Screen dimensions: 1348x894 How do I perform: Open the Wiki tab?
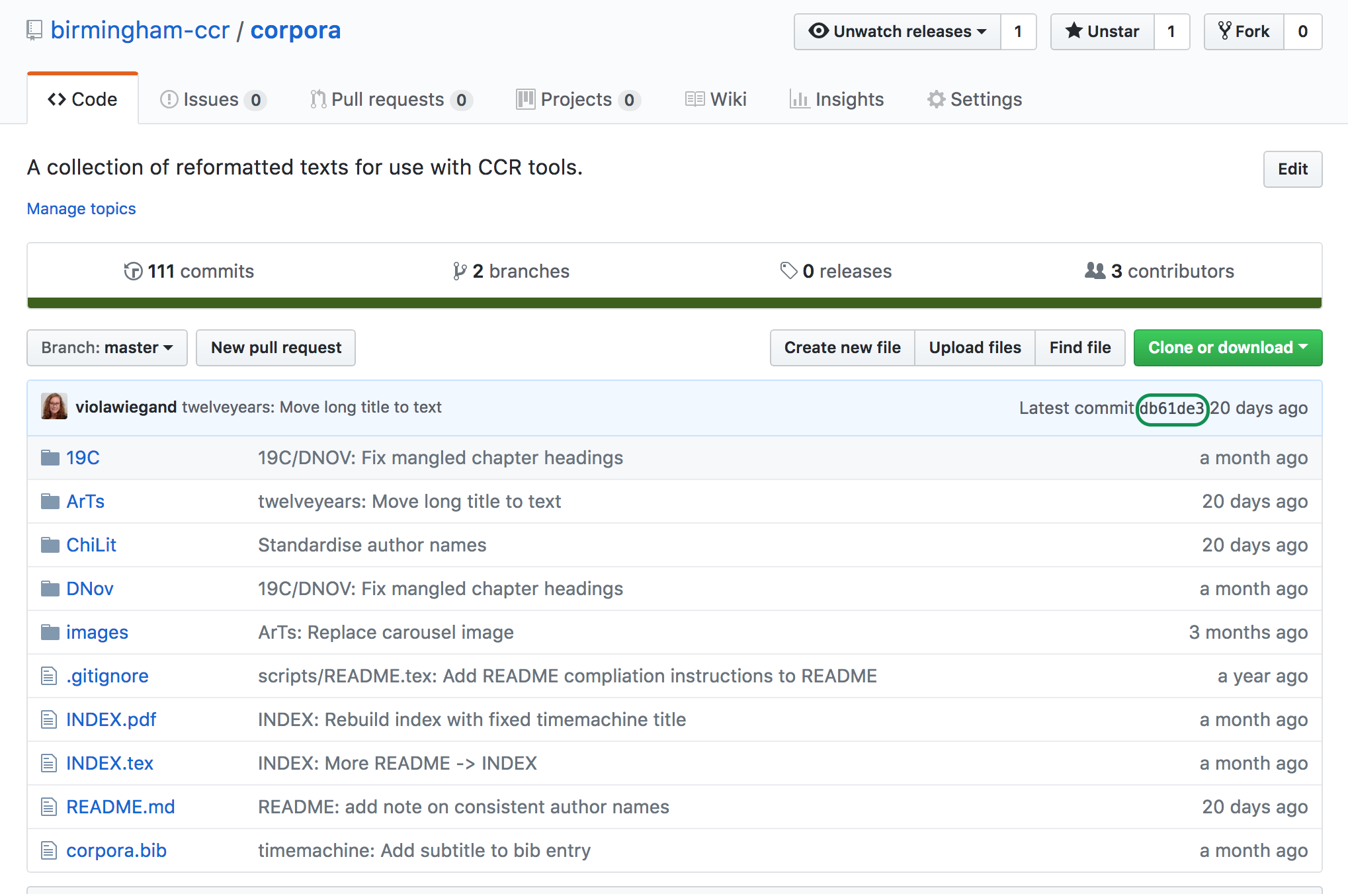tap(716, 99)
